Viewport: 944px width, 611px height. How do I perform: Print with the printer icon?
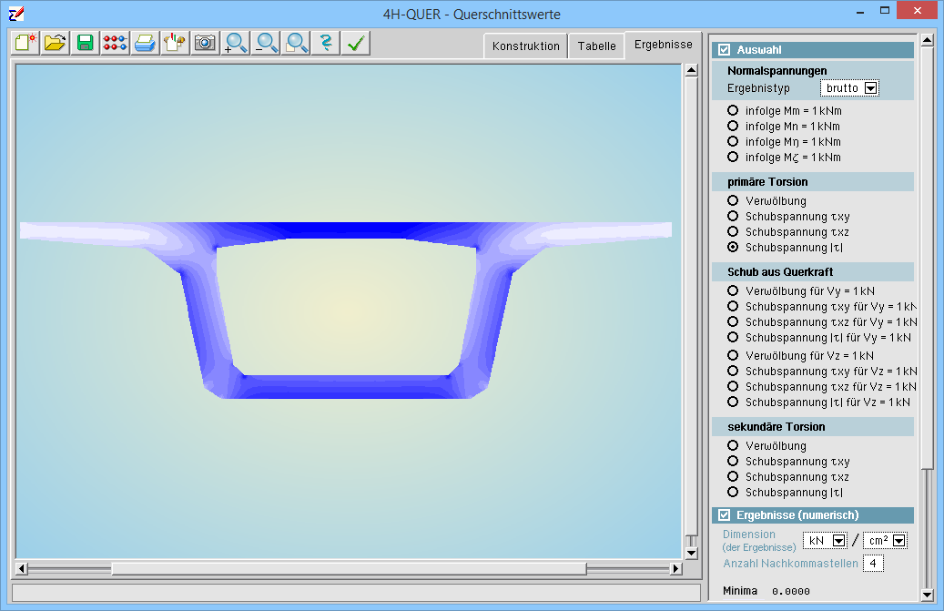145,43
